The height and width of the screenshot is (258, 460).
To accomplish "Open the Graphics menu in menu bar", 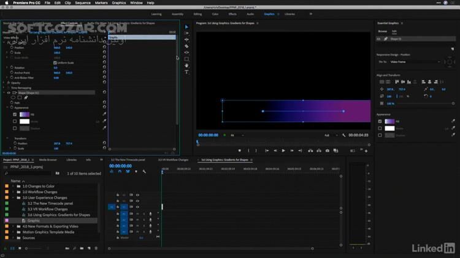I will pyautogui.click(x=119, y=2).
